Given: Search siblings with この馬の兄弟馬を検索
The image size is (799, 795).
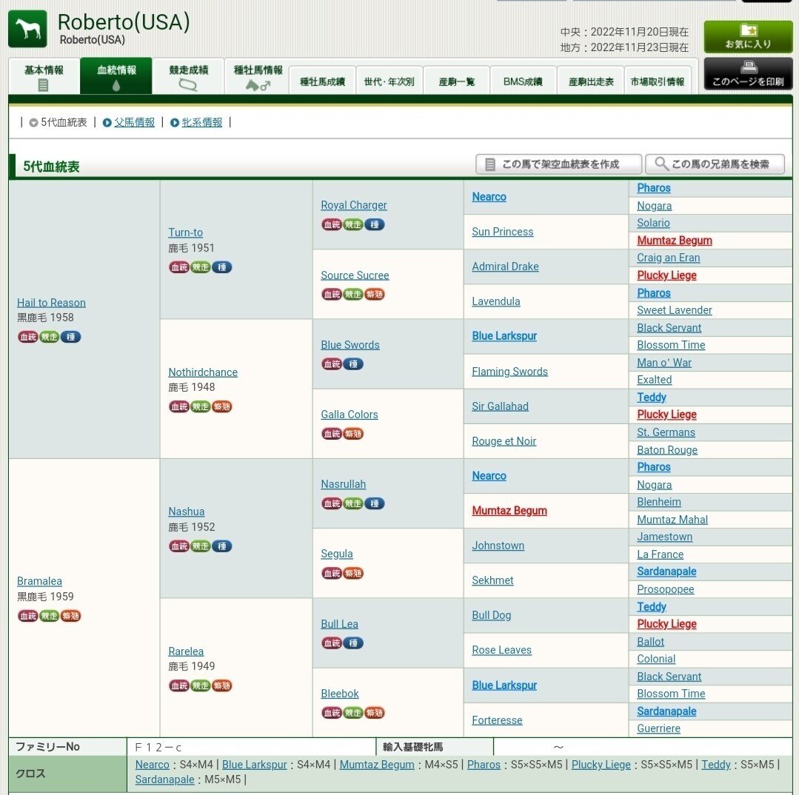Looking at the screenshot, I should 715,164.
